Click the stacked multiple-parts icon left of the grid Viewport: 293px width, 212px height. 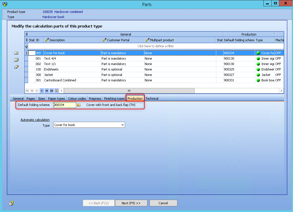click(x=16, y=60)
